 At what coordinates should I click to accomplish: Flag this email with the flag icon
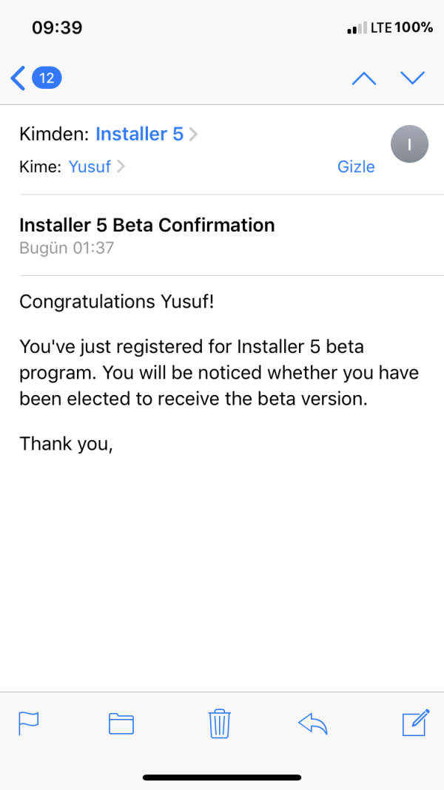28,722
